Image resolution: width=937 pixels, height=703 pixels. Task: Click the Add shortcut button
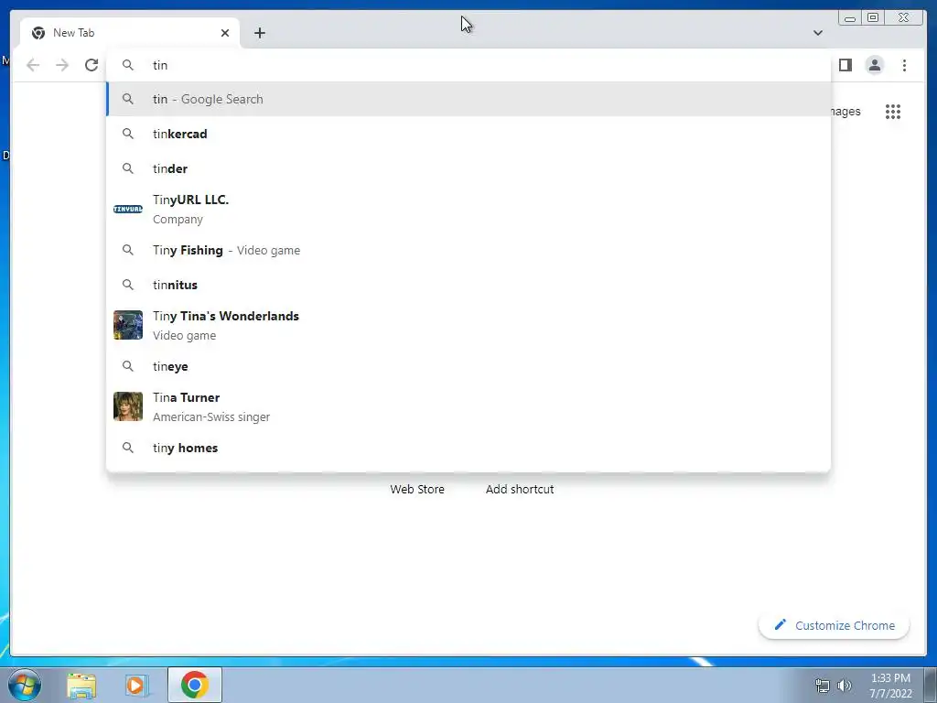coord(520,489)
